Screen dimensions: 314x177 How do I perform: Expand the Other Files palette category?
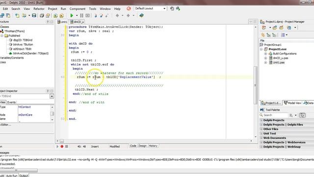261,129
